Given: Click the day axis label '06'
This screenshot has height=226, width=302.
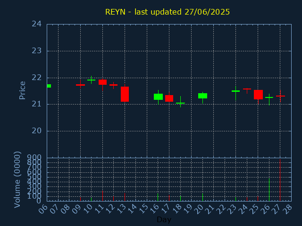Looking at the screenshot, I should point(43,209).
